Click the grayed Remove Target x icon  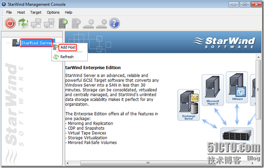[x=102, y=24]
